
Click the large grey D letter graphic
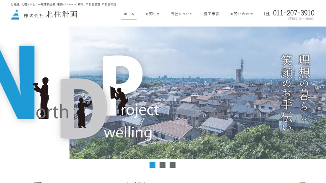(x=83, y=108)
